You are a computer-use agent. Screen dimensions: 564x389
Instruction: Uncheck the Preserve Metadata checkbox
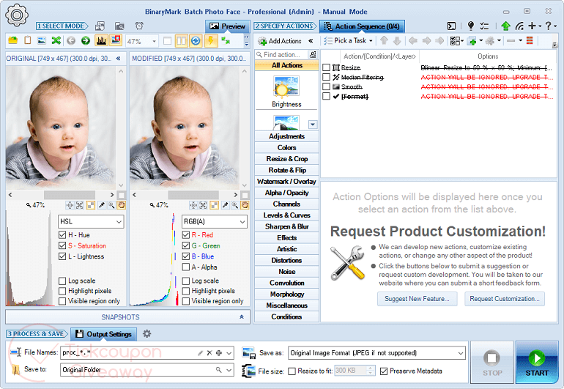pyautogui.click(x=384, y=371)
